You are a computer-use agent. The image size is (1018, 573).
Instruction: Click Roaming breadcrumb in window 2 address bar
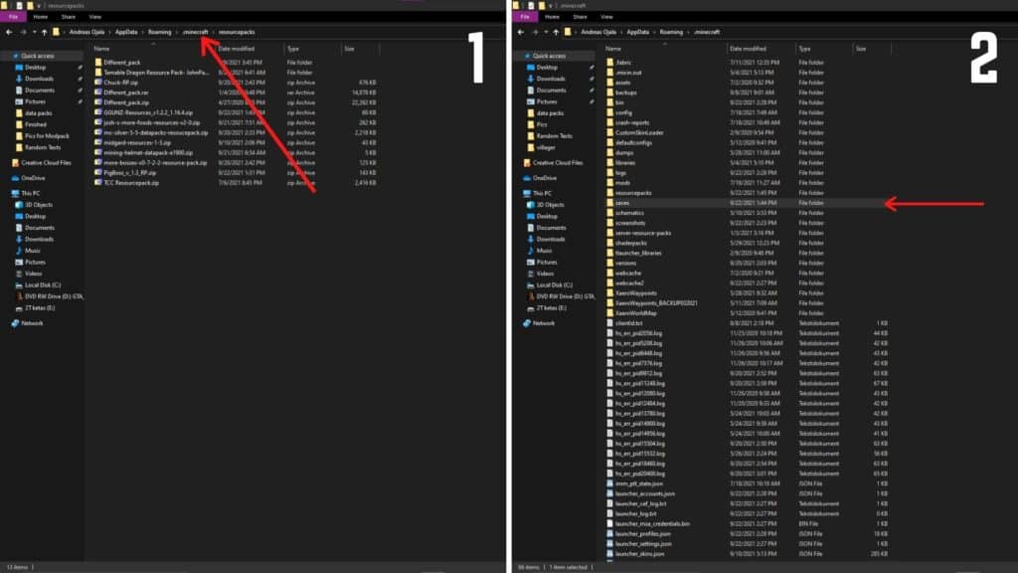click(x=671, y=32)
